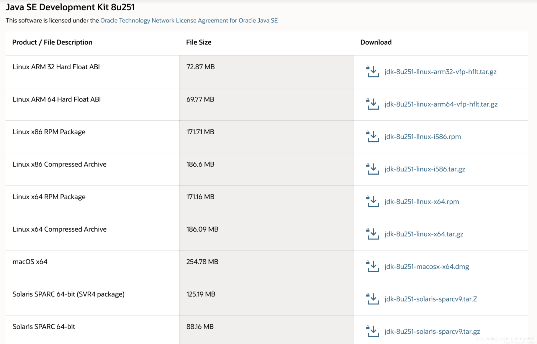
Task: Download jdk-8u251-linux-arm32-vfp-hflt.tar.gz file link
Action: click(440, 72)
